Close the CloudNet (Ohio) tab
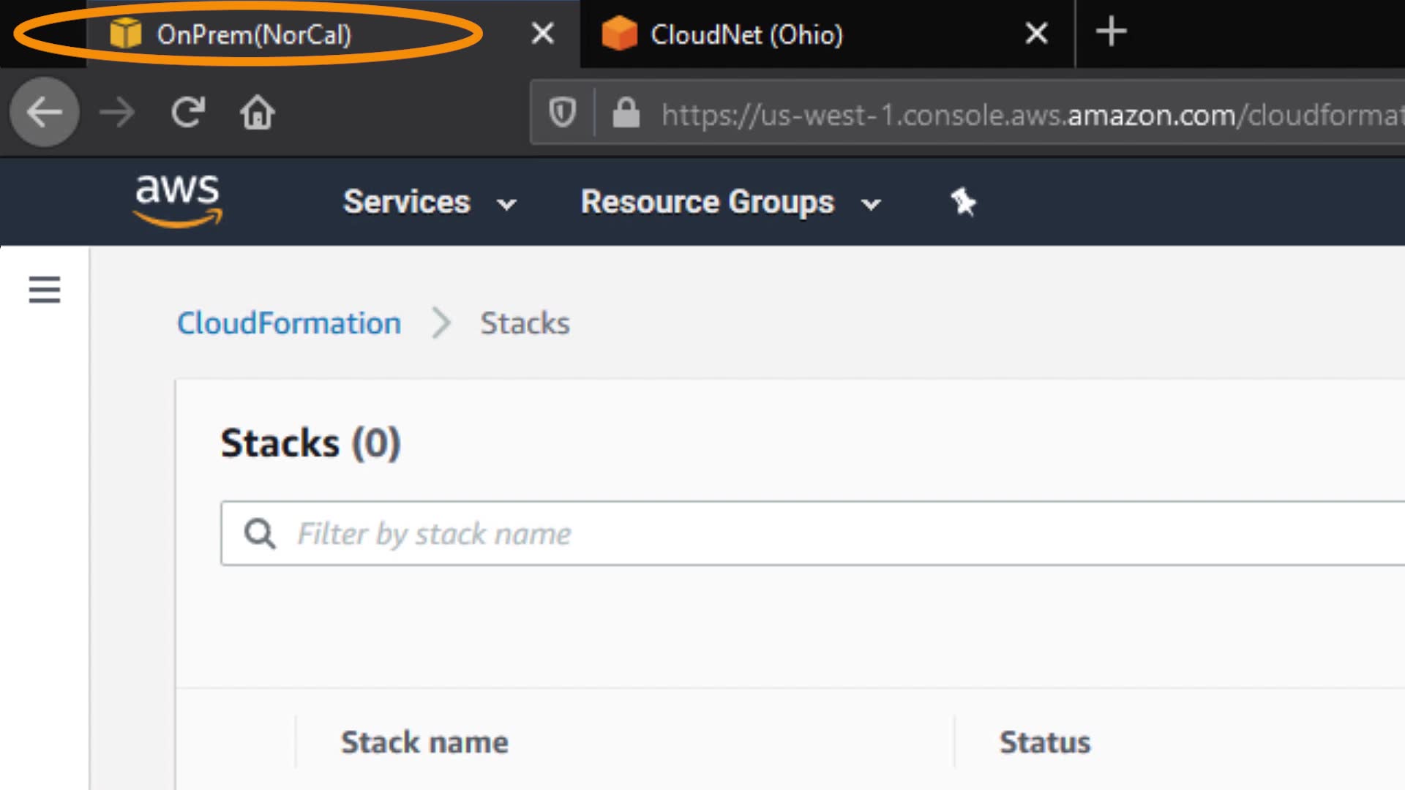 click(x=1036, y=33)
